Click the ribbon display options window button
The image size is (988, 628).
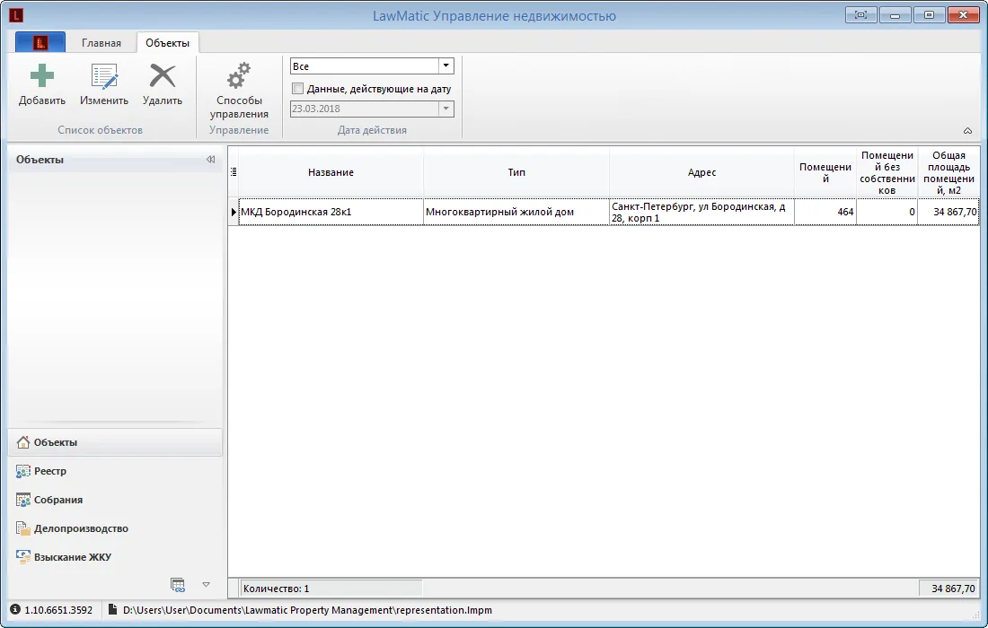(860, 15)
